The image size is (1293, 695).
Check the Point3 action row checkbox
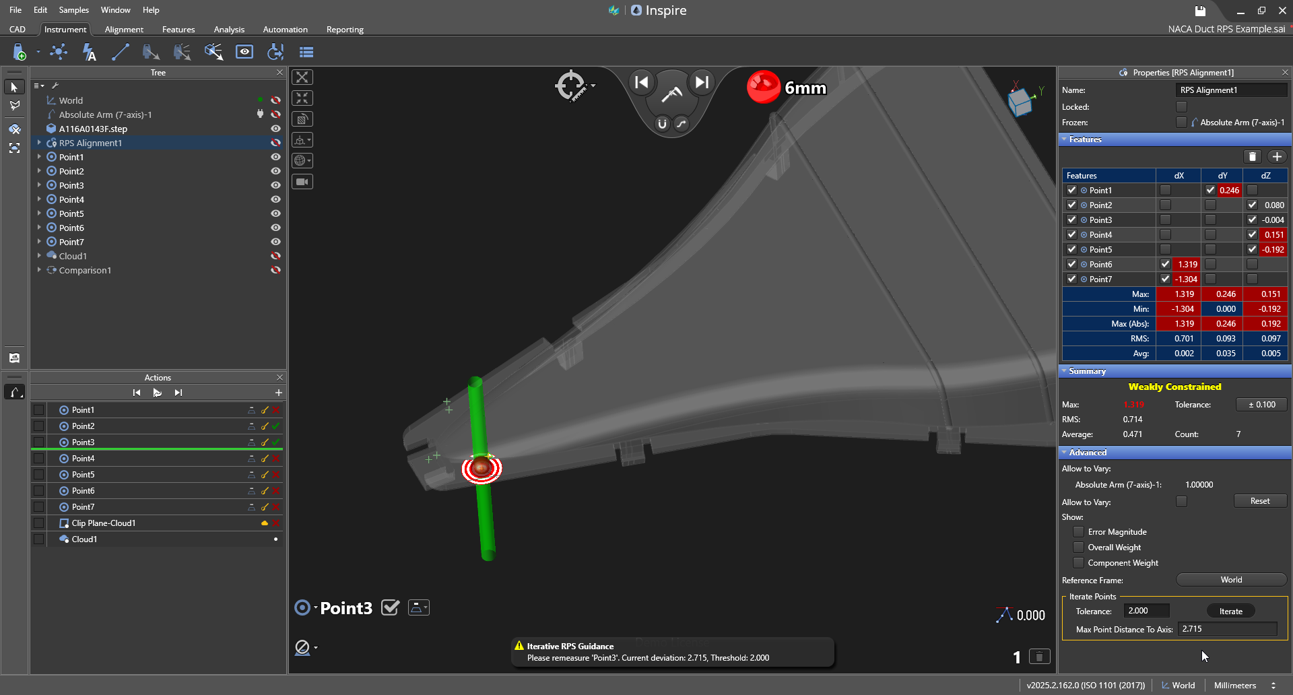point(39,442)
